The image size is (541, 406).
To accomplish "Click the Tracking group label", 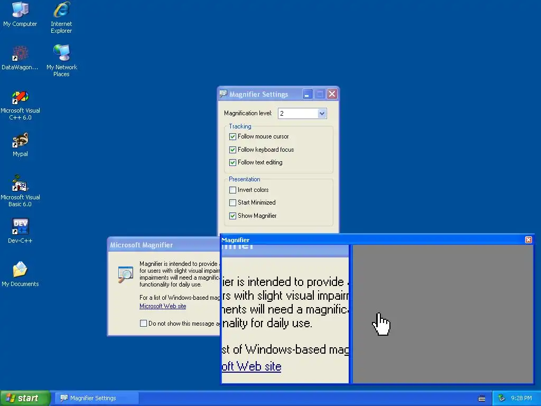I will tap(240, 126).
